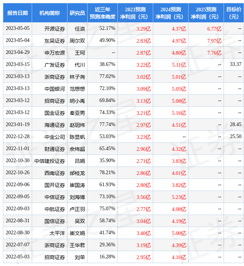The width and height of the screenshot is (244, 266).
Task: Click the 5.00亿 forecast value
Action: click(179, 233)
